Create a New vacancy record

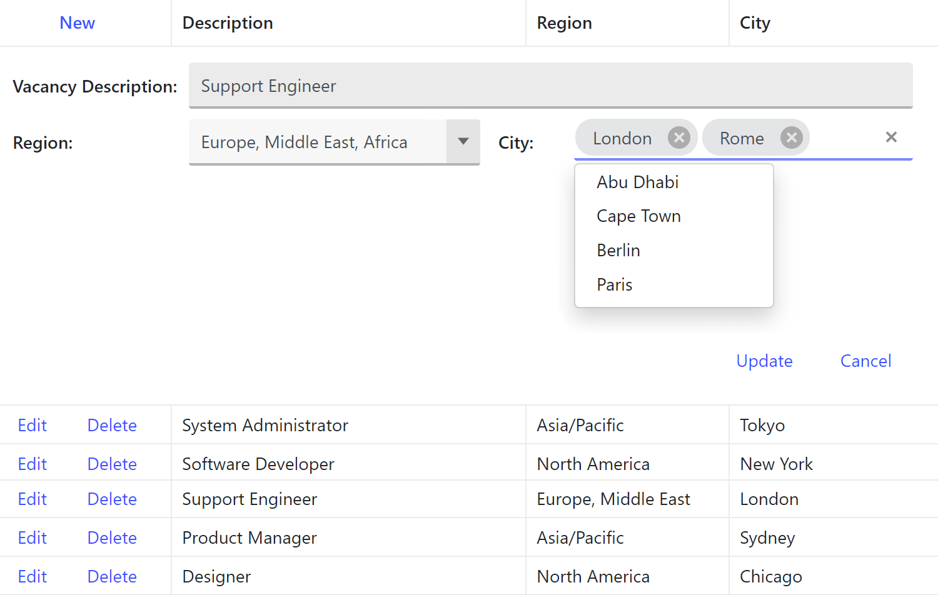[77, 23]
